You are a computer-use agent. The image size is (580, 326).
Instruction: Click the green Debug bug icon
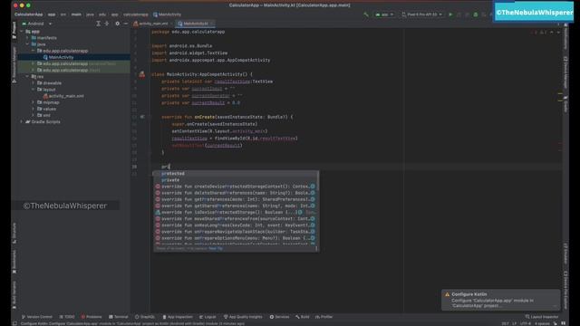(x=476, y=14)
